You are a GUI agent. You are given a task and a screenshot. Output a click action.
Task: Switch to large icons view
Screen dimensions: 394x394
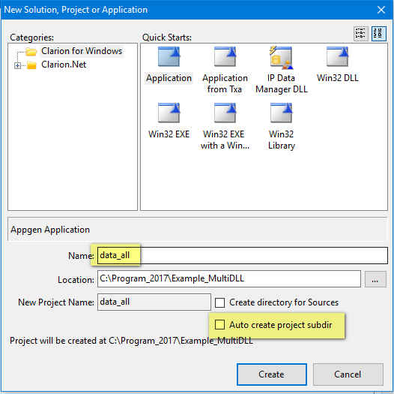[x=379, y=34]
